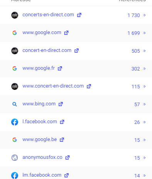Screen dimensions: 152x179
Task: Open external link icon beside www.google.com
Action: coord(66,33)
